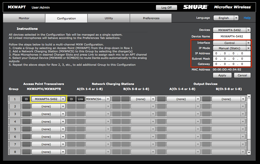260x164 pixels.
Task: Open Group 5 access point (none) dropdown
Action: click(x=48, y=129)
